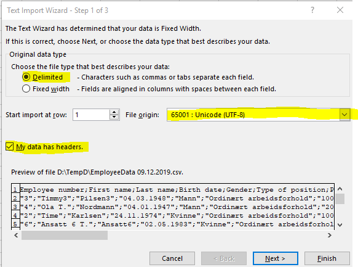Screen dimensions: 358x267
Task: Click the help question mark icon
Action: point(312,10)
